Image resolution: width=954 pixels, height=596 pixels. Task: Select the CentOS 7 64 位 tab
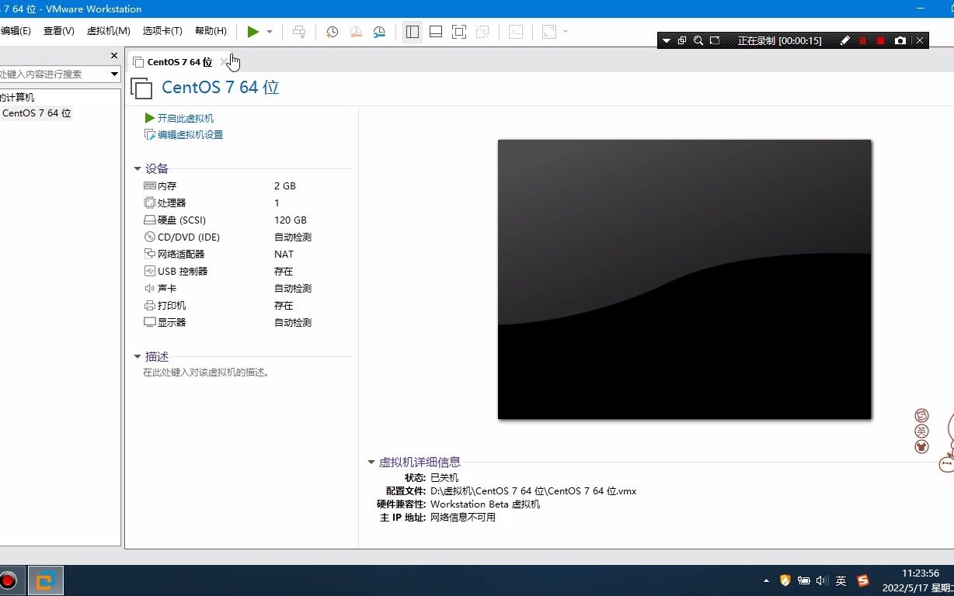[x=179, y=62]
